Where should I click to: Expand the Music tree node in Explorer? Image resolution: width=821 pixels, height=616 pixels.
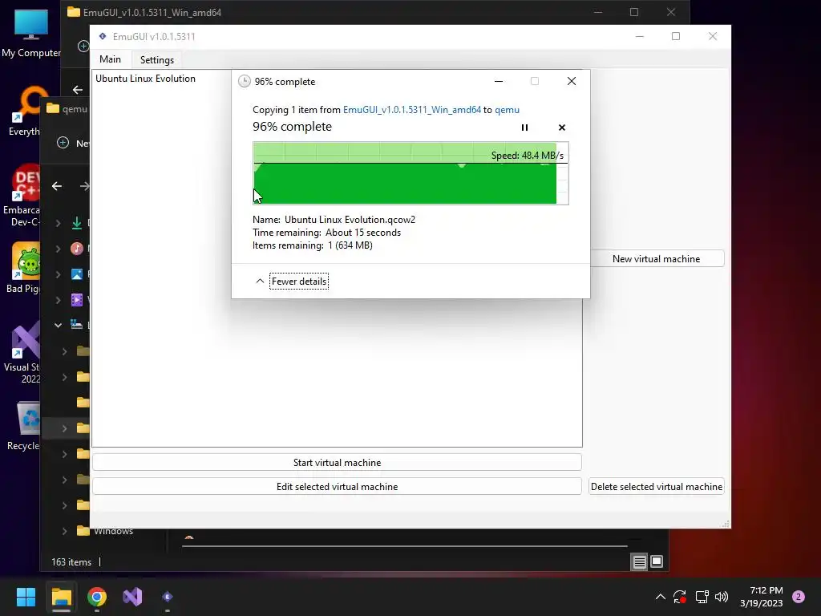[58, 249]
